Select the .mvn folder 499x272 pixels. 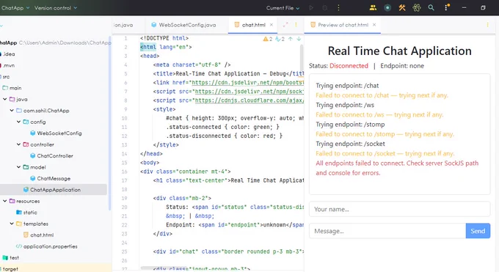coord(7,65)
